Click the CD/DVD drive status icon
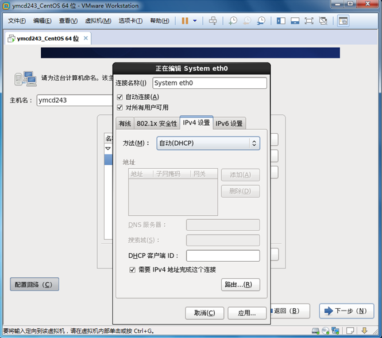382x338 pixels. pyautogui.click(x=326, y=331)
